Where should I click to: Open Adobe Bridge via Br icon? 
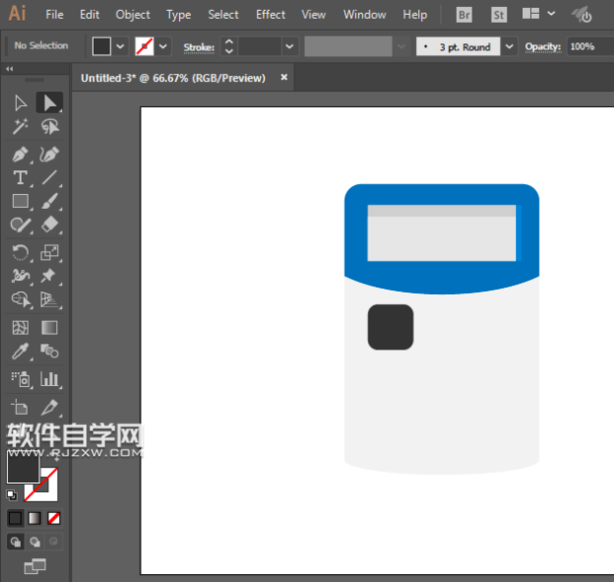pyautogui.click(x=464, y=15)
